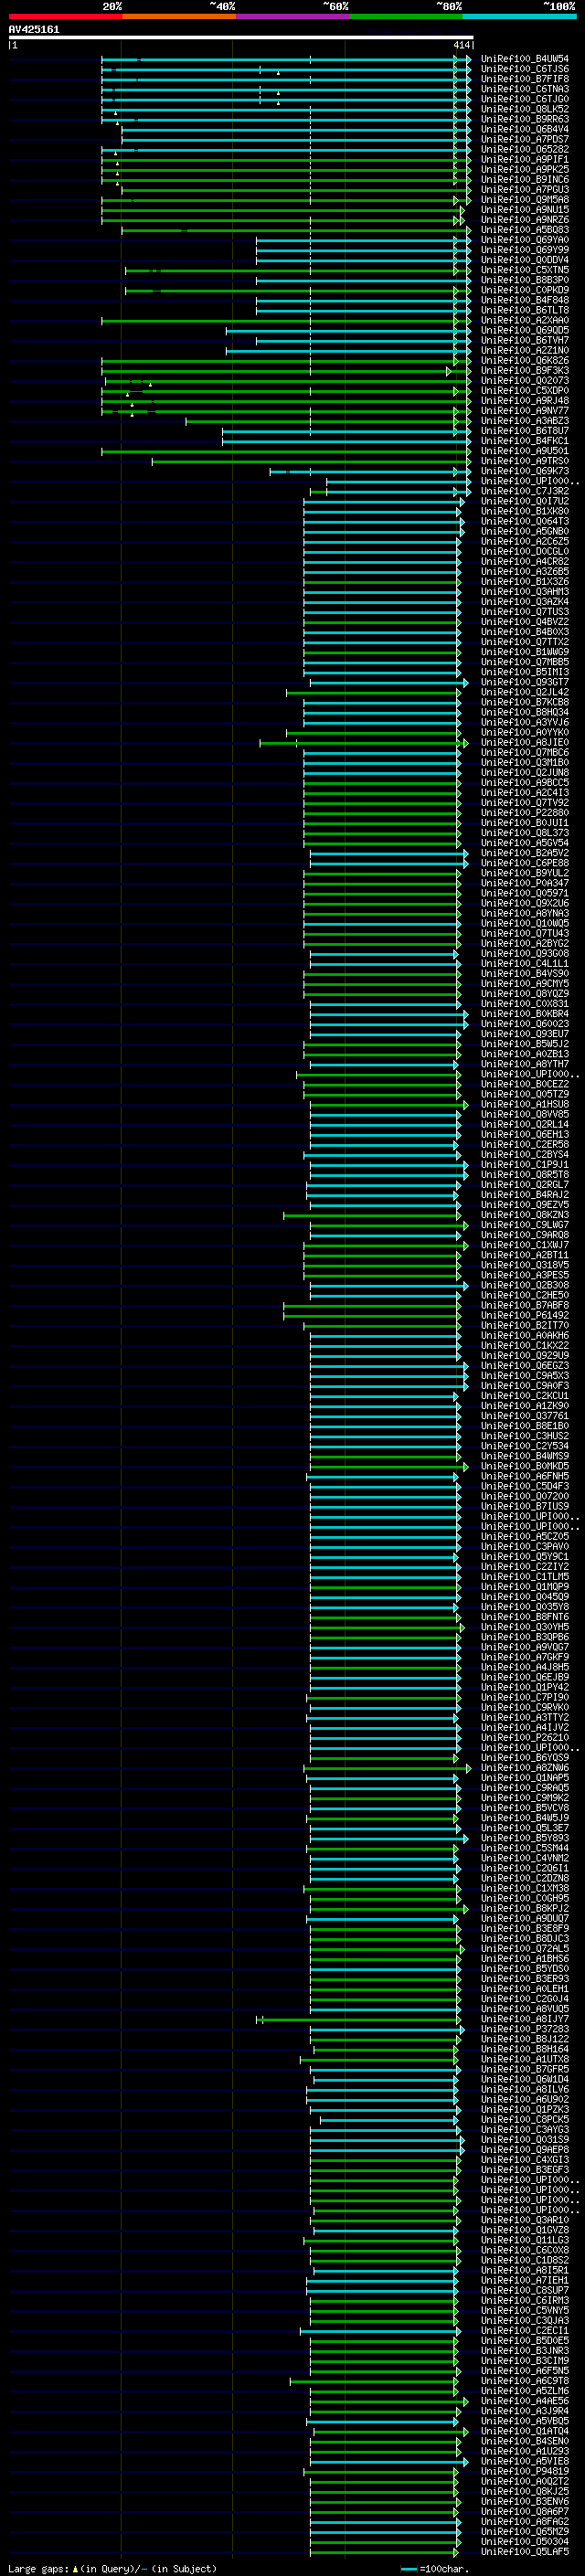Open hit UniRef100_B4UW54

[525, 59]
